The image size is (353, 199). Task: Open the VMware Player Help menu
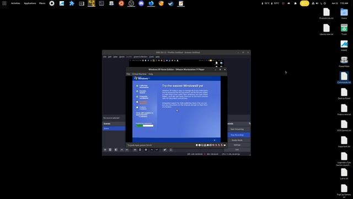151,74
